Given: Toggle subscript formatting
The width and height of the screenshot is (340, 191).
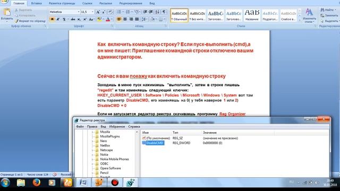Looking at the screenshot, I should coord(79,19).
